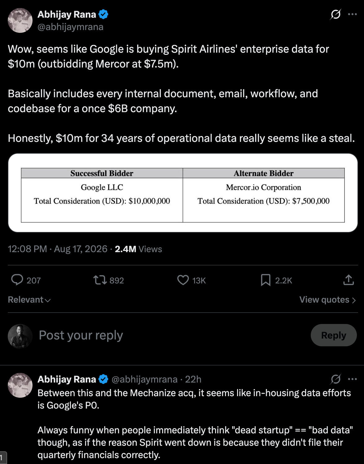Click the reply bubble icon showing 207
The image size is (364, 464).
(x=17, y=280)
